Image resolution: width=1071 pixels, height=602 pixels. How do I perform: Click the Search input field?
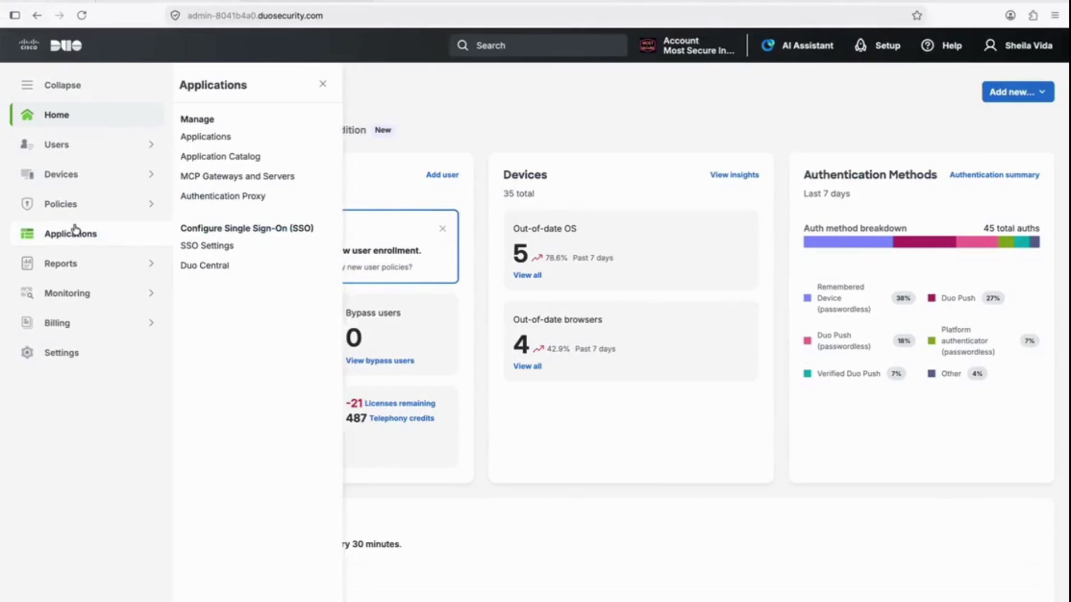point(538,45)
